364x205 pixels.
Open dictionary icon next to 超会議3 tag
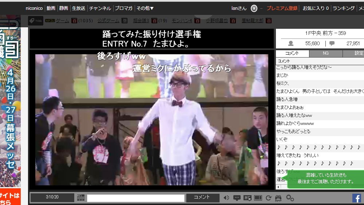[x=154, y=21]
